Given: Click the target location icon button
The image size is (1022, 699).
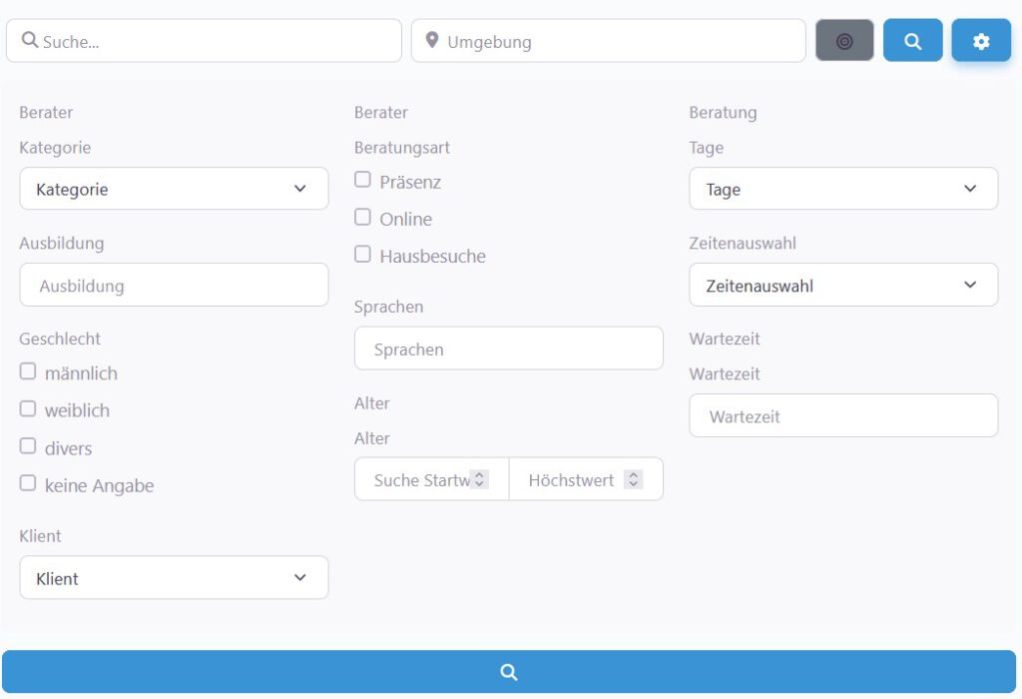Looking at the screenshot, I should pos(844,41).
